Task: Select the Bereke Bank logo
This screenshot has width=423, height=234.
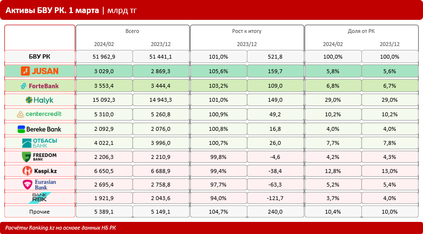Action: [x=40, y=129]
